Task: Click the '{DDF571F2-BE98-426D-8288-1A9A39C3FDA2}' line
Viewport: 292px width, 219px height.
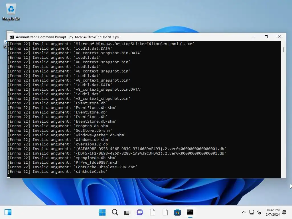Action: coord(117,153)
